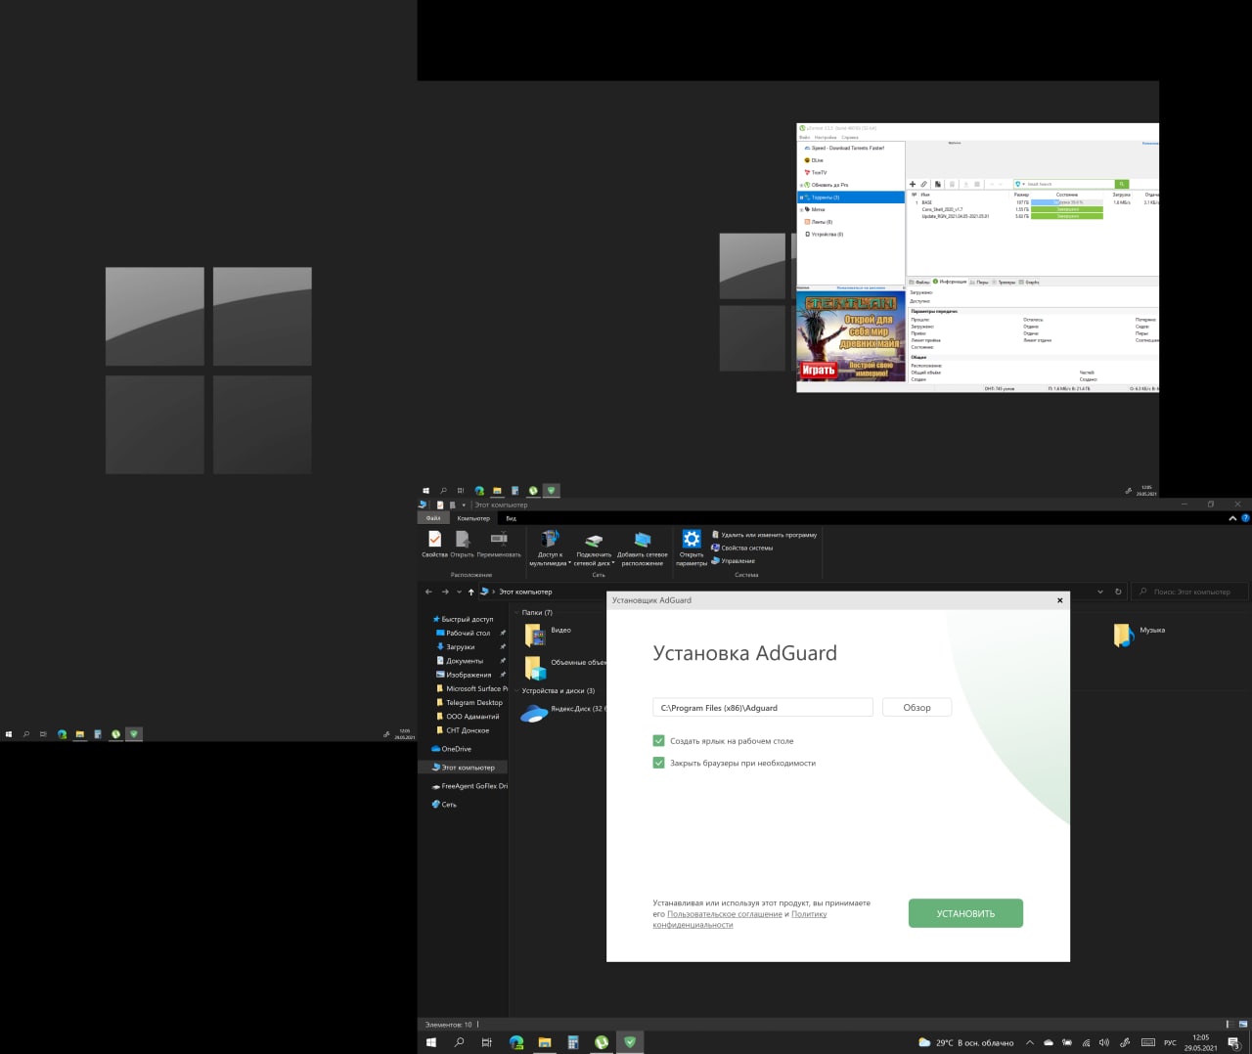Go back with Explorer's left arrow

point(428,592)
